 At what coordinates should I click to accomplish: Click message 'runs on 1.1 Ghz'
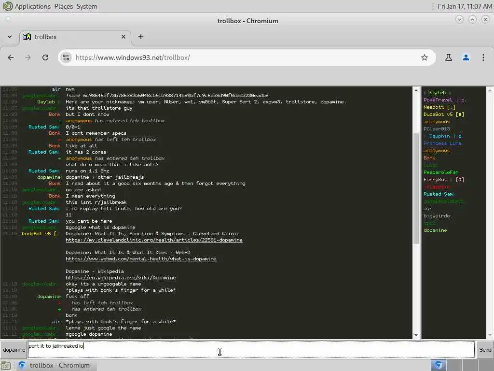[87, 171]
